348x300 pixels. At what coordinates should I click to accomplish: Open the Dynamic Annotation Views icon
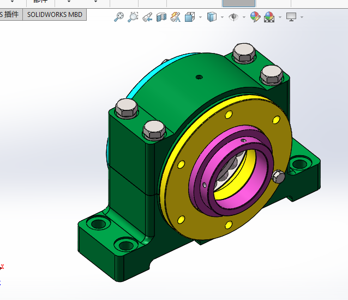[175, 17]
